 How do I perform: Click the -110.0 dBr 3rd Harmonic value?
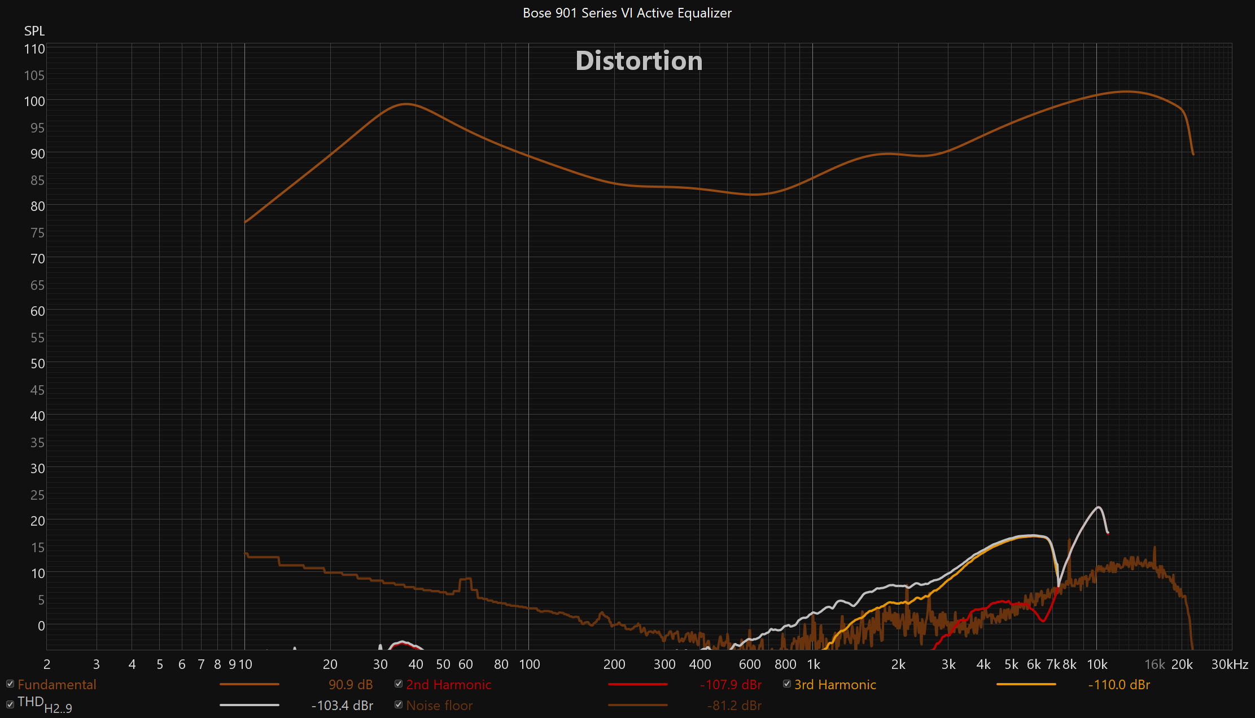point(1119,684)
